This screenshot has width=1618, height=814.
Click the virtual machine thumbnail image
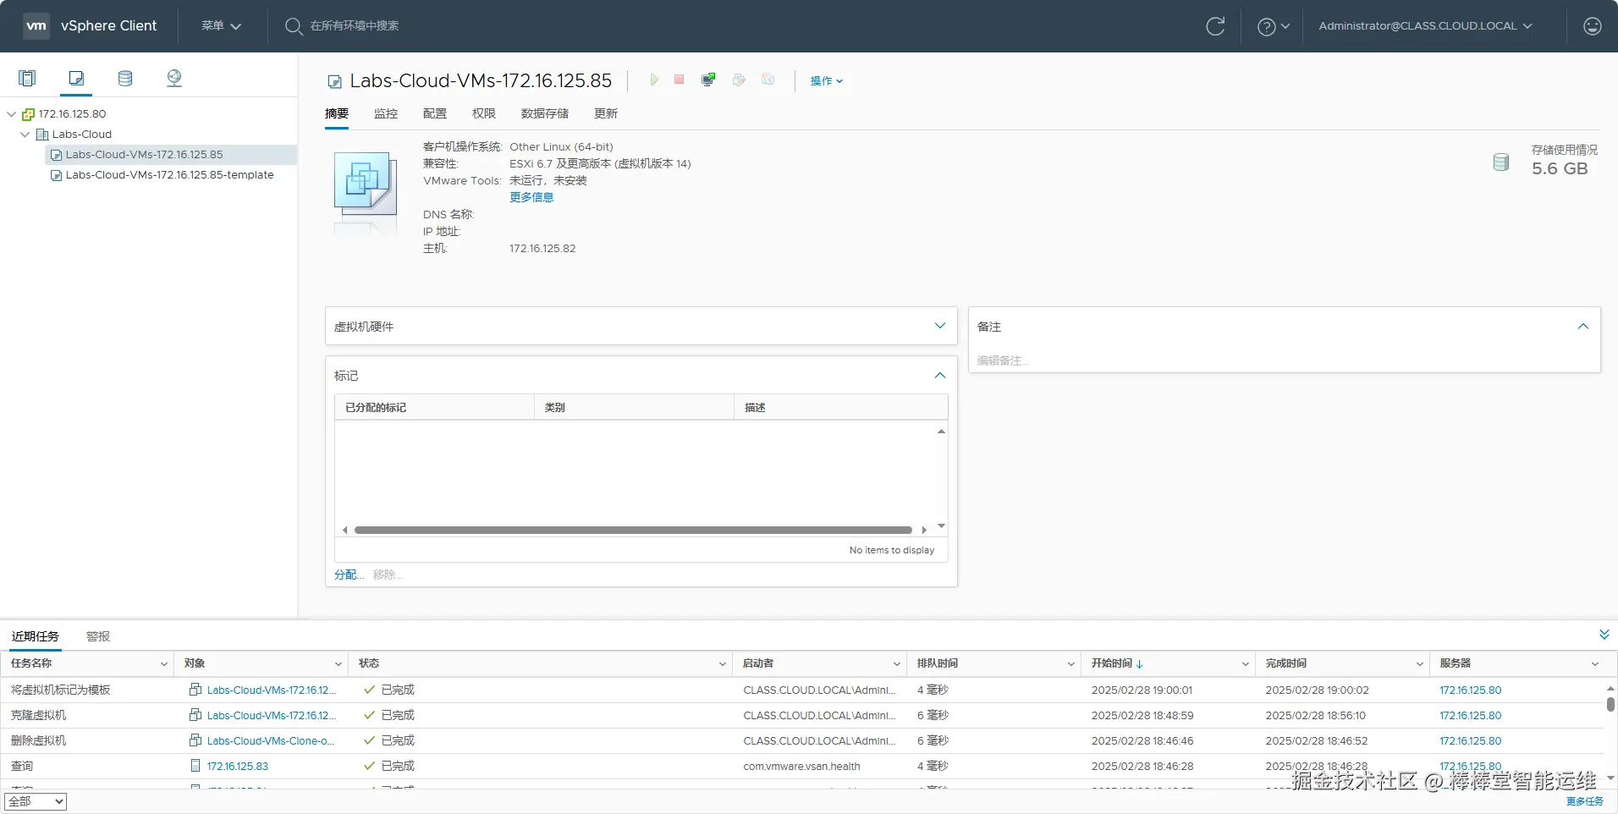tap(366, 183)
